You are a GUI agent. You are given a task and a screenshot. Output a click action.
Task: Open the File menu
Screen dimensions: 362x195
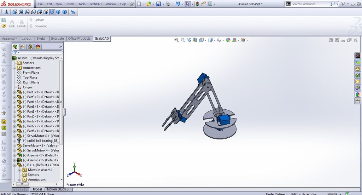(x=40, y=4)
